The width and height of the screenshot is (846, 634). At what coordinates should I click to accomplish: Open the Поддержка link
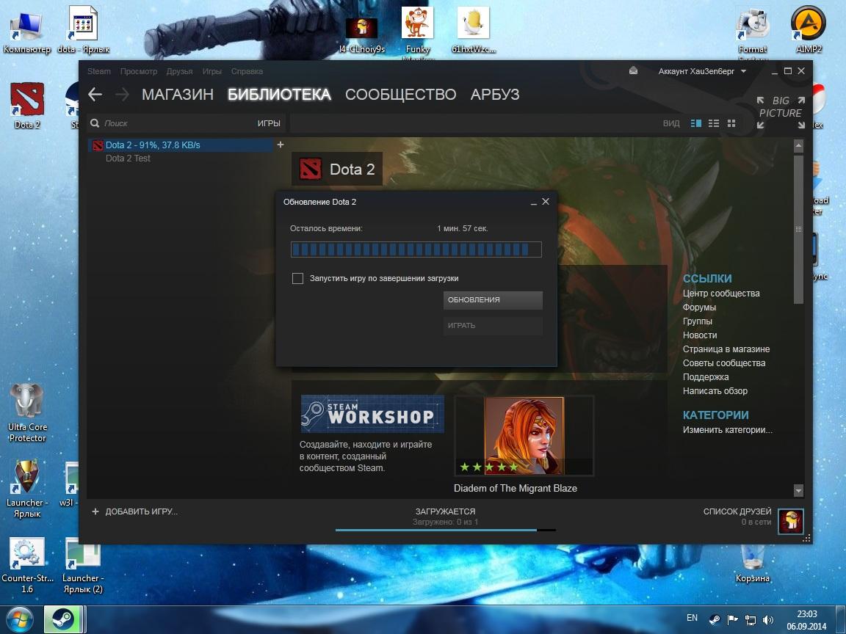click(x=705, y=377)
